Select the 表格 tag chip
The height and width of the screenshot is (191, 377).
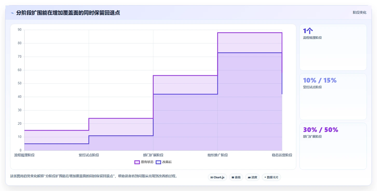pyautogui.click(x=236, y=177)
